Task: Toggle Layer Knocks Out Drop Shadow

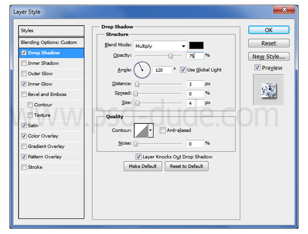Action: (138, 156)
